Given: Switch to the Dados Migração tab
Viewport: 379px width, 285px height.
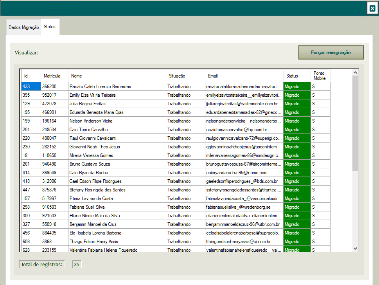Looking at the screenshot, I should click(x=24, y=27).
